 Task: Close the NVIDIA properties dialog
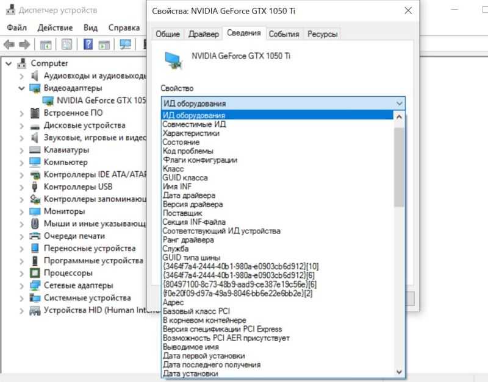(408, 10)
